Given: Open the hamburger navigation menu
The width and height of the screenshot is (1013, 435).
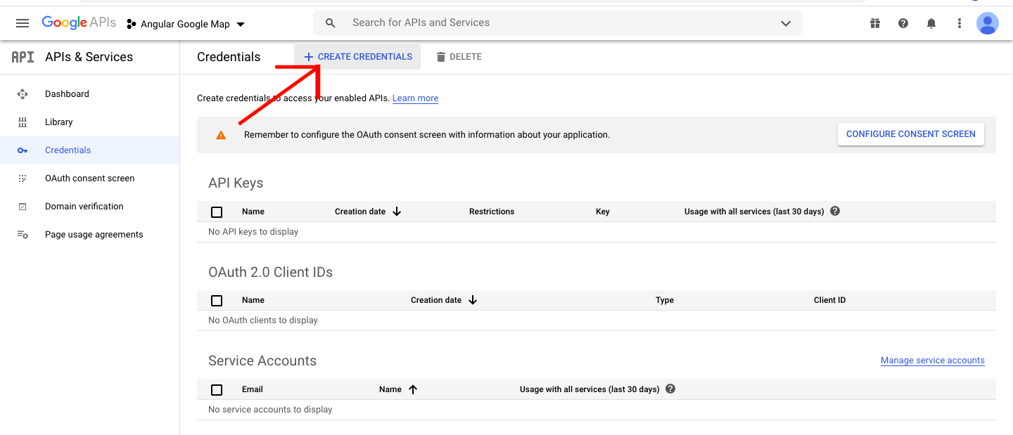Looking at the screenshot, I should tap(23, 23).
